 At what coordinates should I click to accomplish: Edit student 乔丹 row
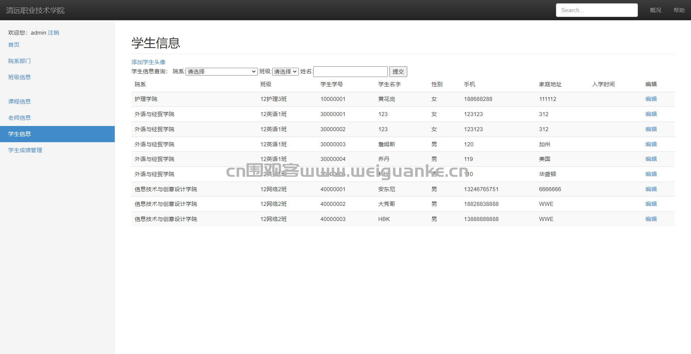pos(651,159)
